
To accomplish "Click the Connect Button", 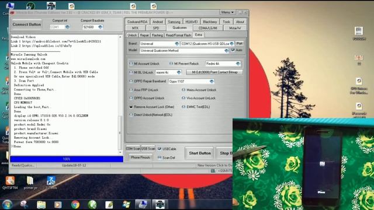I will click(x=27, y=24).
